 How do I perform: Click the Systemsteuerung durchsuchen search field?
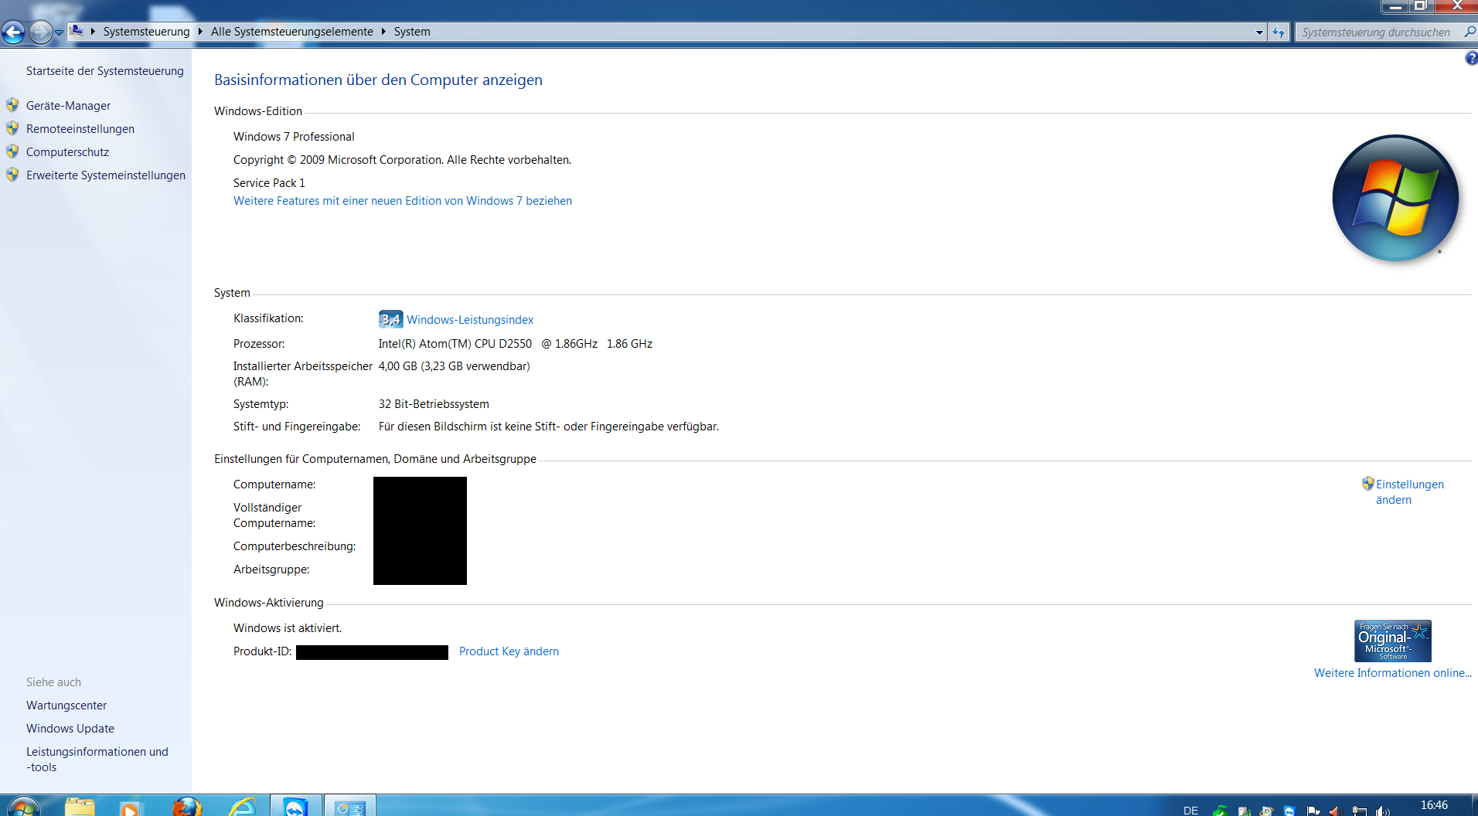(1376, 32)
